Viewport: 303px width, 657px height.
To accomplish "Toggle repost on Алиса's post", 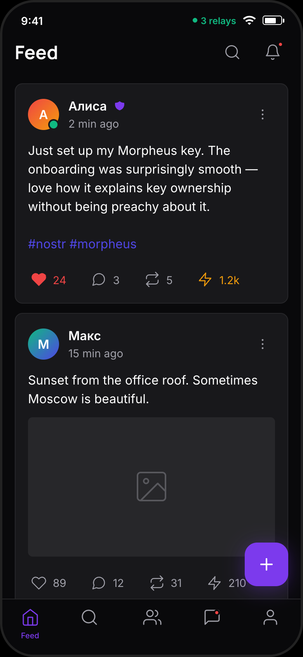I will tap(152, 279).
